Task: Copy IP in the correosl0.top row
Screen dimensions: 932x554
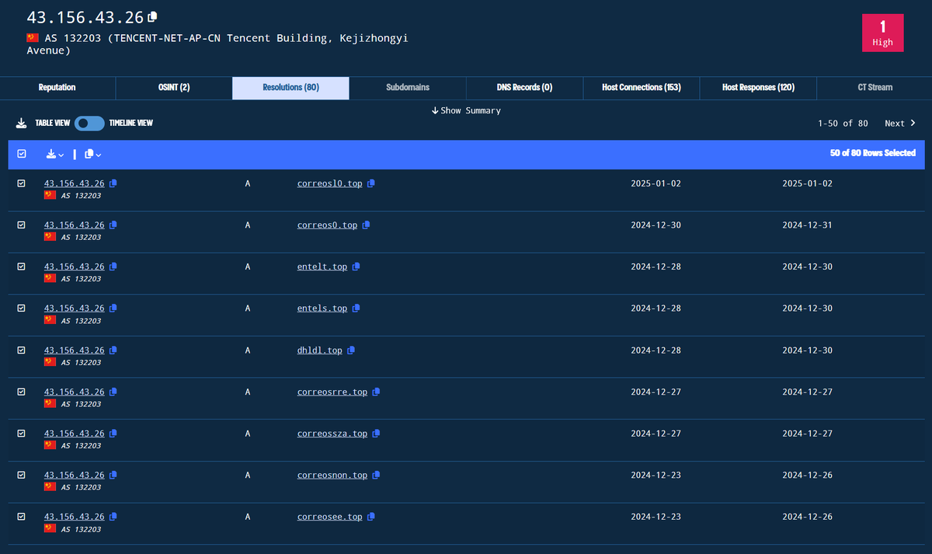Action: 113,183
